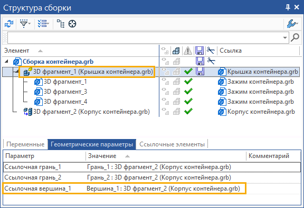Viewport: 304px width, 208px height.
Task: Select the 3D фрагмент_4 item
Action: coord(65,102)
